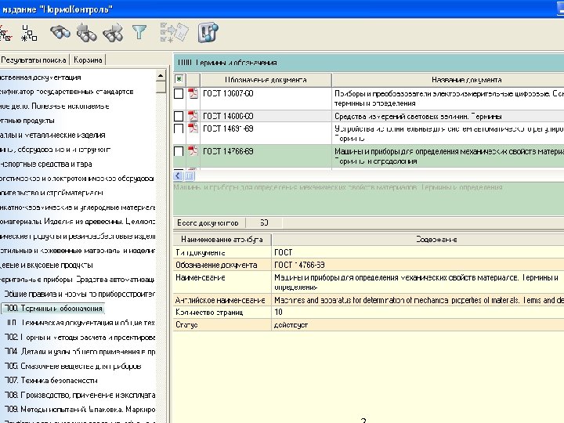This screenshot has height=423, width=564.
Task: Click table horizontal scroll-left arrow
Action: [x=178, y=175]
